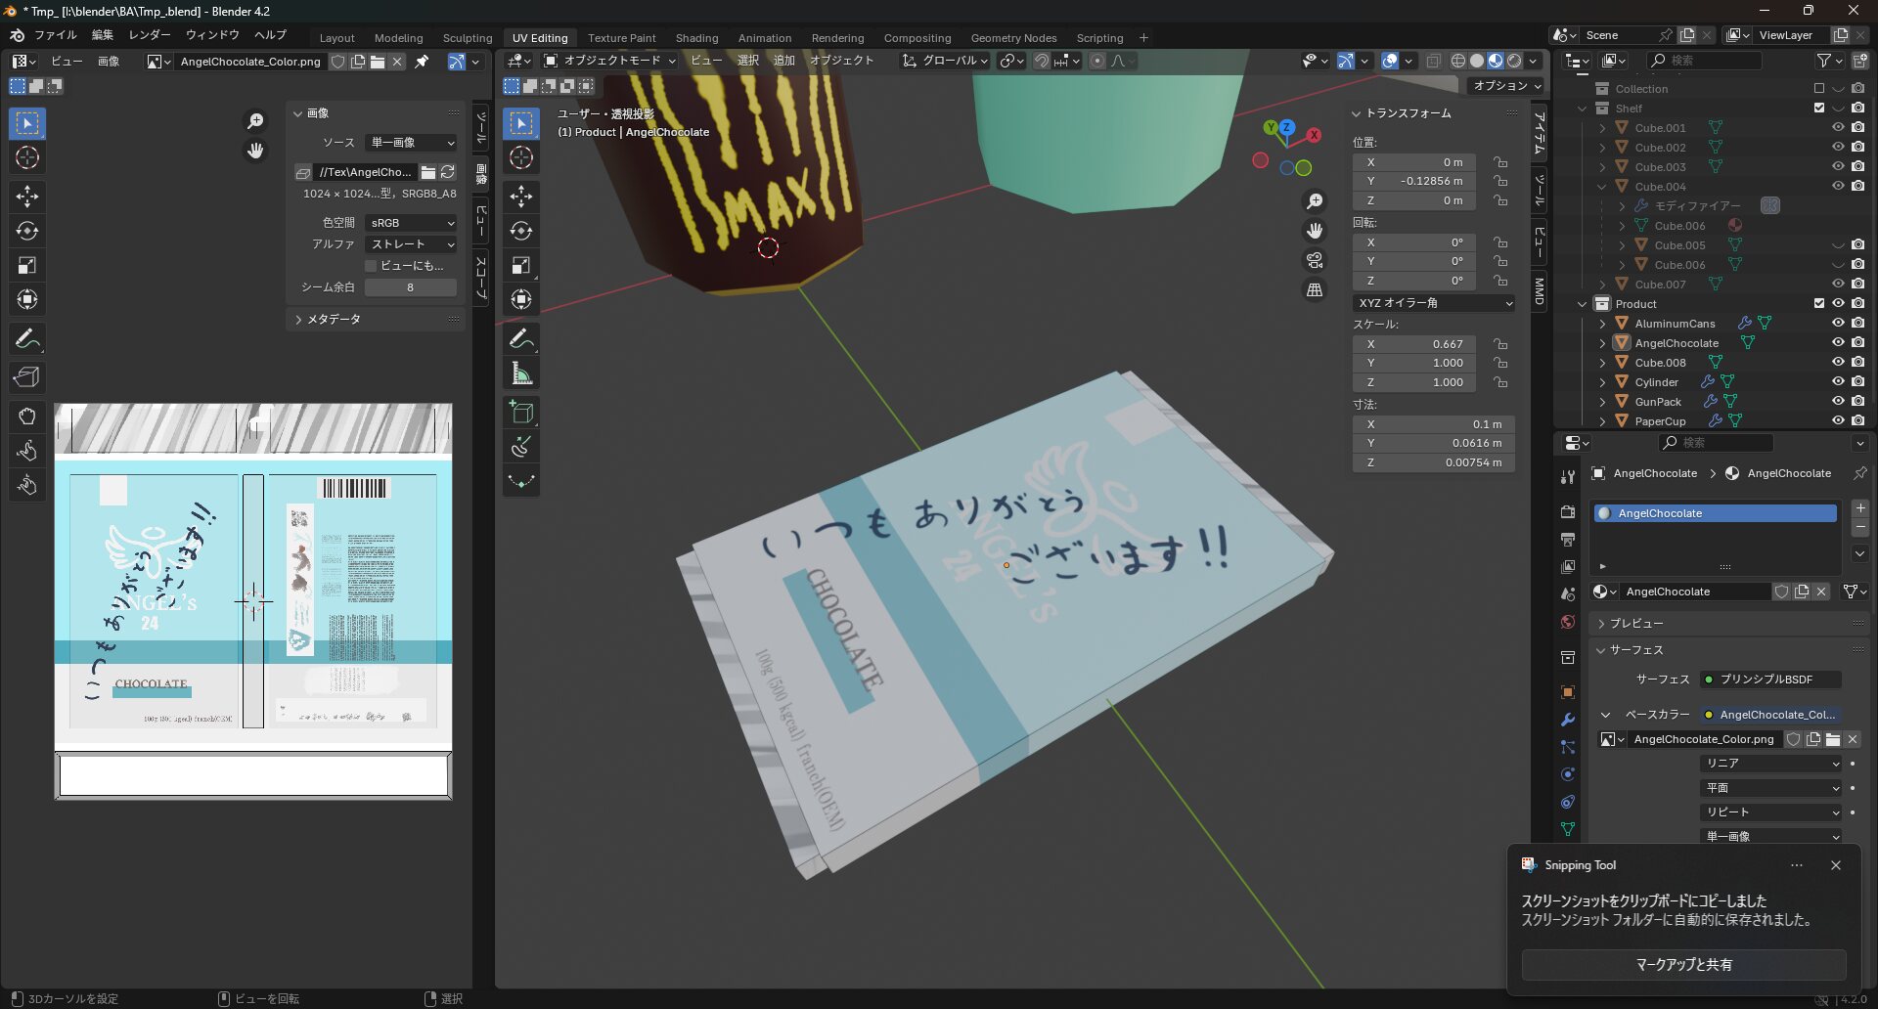Hide AngelChocolate object via eye icon
This screenshot has width=1878, height=1009.
pos(1838,343)
